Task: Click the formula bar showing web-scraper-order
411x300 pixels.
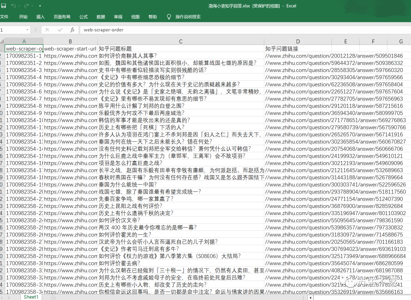Action: click(x=245, y=30)
